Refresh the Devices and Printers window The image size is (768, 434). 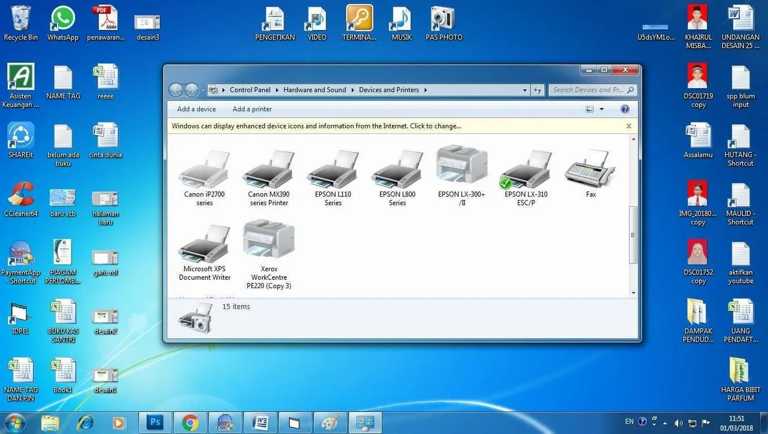pos(538,90)
